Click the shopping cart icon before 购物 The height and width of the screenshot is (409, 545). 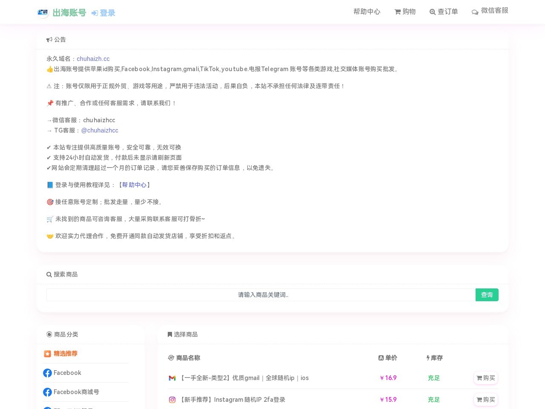[398, 12]
